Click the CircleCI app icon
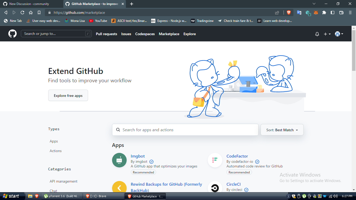Viewport: 356px width, 200px height. 215,188
